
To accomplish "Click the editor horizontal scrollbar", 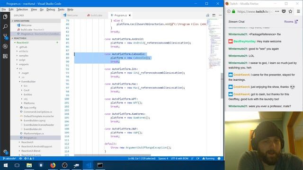I will pyautogui.click(x=113, y=155).
